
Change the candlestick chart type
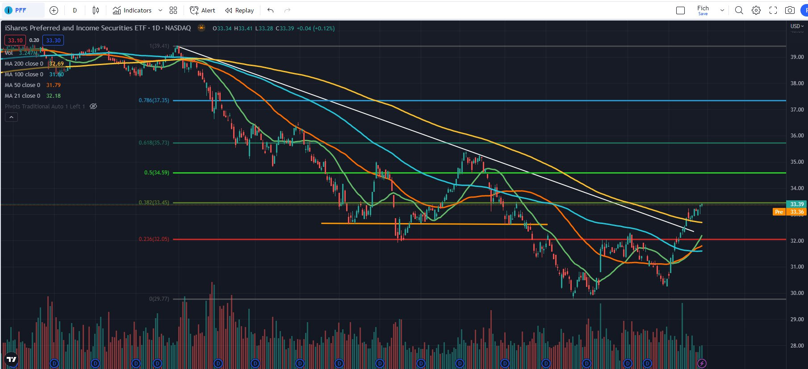(96, 10)
